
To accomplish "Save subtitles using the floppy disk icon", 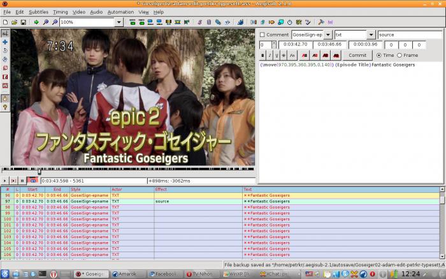I will 24,22.
